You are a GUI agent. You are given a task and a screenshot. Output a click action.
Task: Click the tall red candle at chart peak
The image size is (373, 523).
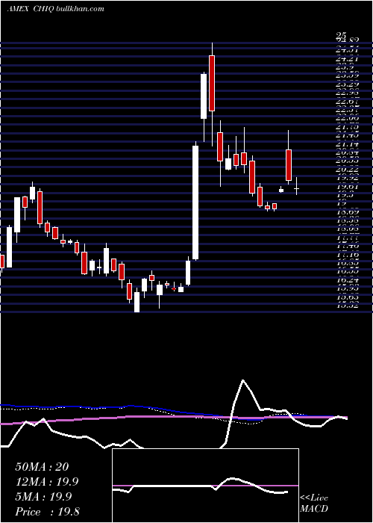pos(212,84)
